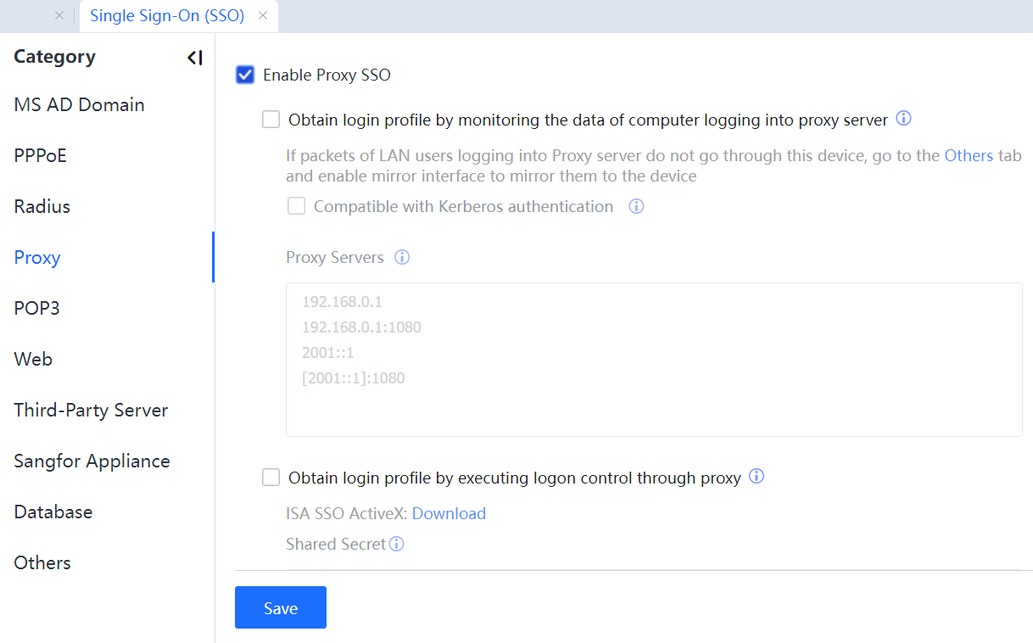Select the Radius category
The height and width of the screenshot is (643, 1033).
(x=42, y=206)
